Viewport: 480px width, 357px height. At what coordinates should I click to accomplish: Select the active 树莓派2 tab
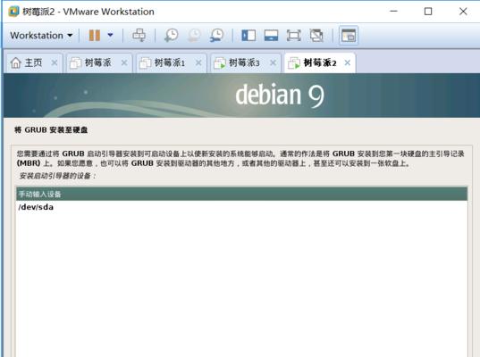tap(319, 62)
